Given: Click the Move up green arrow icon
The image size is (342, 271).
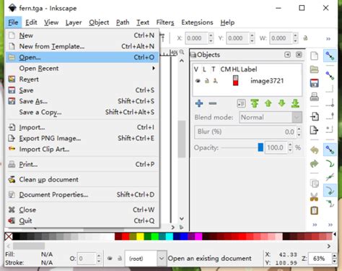Looking at the screenshot, I should click(x=268, y=103).
